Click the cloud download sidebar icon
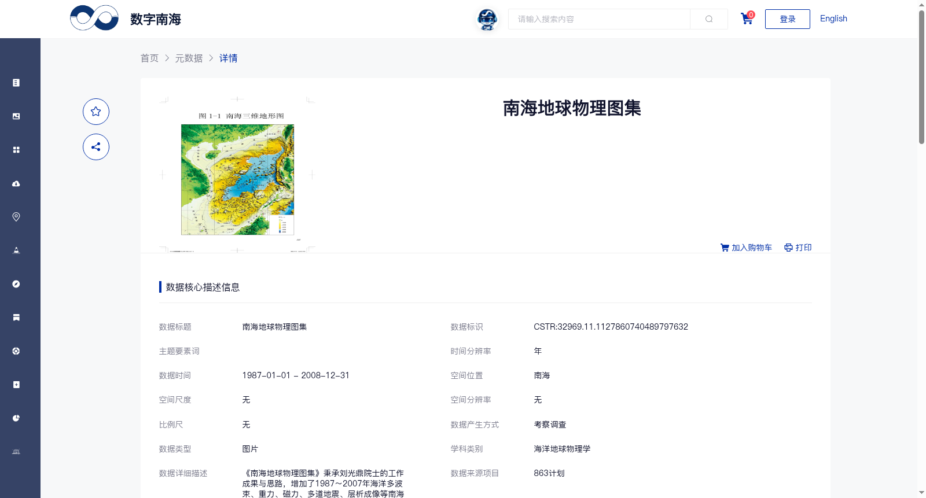 (16, 183)
